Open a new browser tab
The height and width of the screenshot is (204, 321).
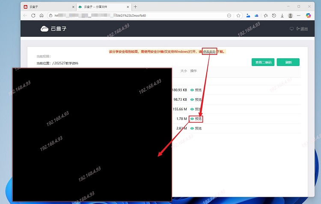pyautogui.click(x=135, y=7)
